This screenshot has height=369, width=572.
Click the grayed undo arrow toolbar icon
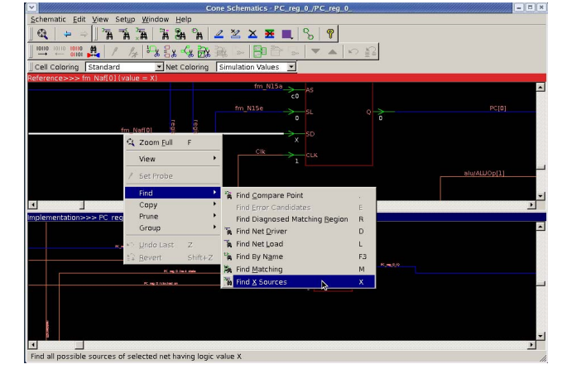(x=353, y=51)
